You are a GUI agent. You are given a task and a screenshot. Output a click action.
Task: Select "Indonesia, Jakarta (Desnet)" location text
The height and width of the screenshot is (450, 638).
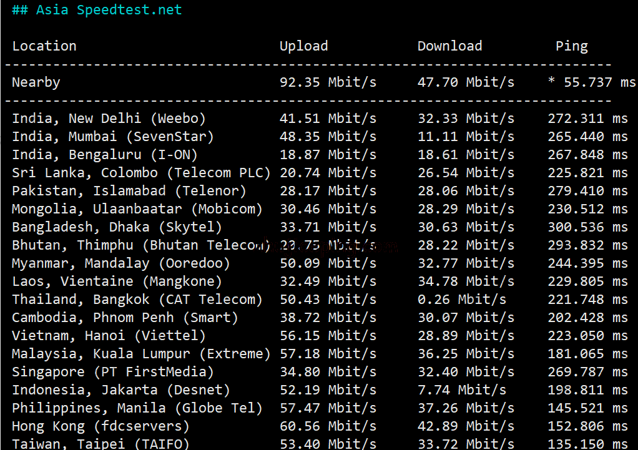point(121,390)
